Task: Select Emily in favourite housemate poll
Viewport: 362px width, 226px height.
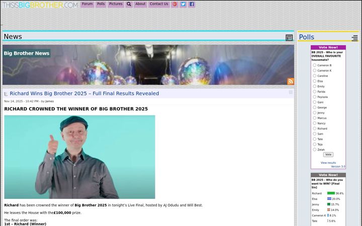Action: pos(314,86)
